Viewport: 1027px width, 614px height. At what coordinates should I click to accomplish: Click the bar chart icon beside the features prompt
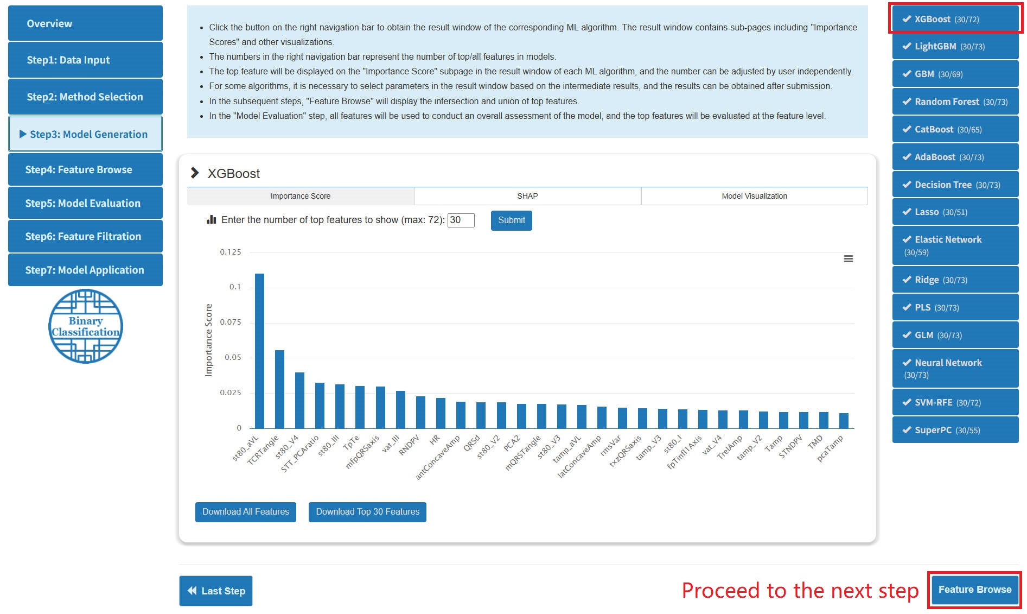[x=212, y=220]
